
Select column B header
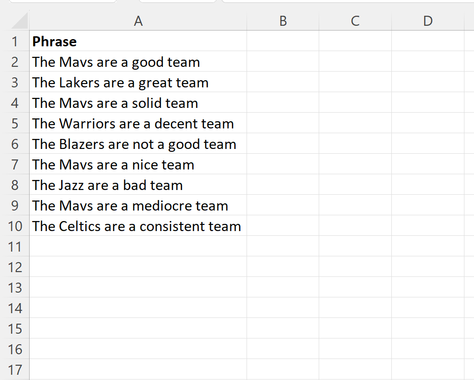coord(283,21)
